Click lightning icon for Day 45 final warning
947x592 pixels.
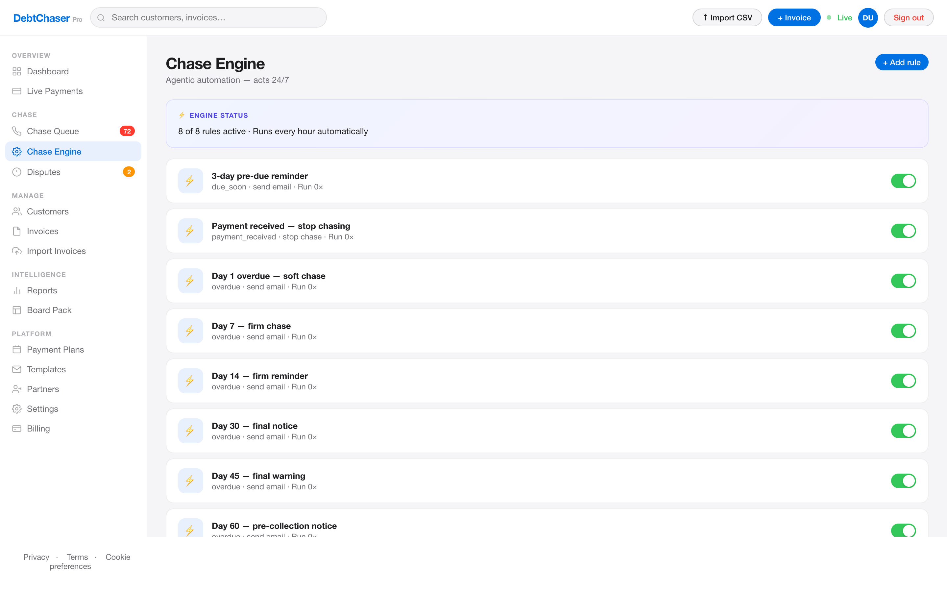[191, 481]
